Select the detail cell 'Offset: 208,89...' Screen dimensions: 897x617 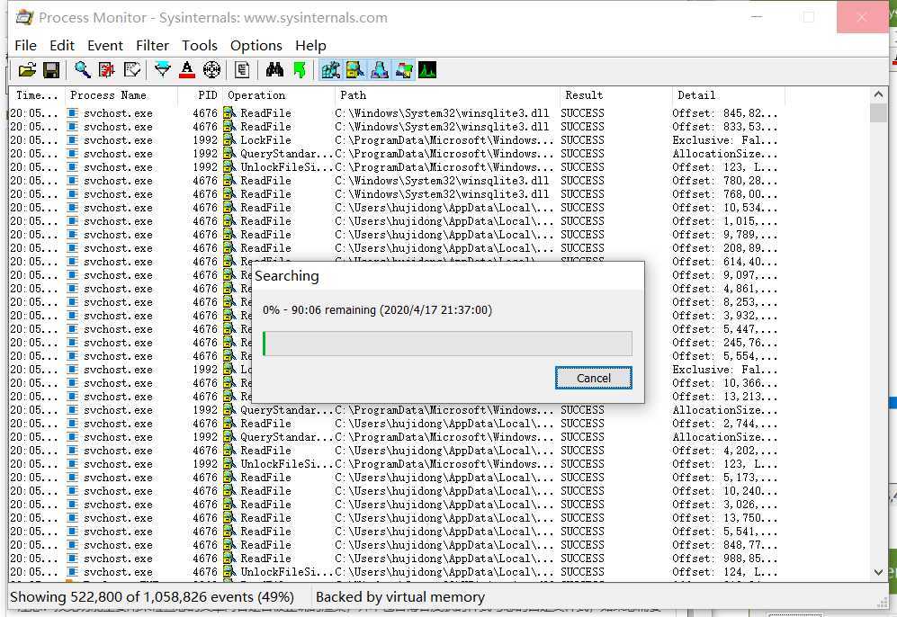tap(725, 248)
